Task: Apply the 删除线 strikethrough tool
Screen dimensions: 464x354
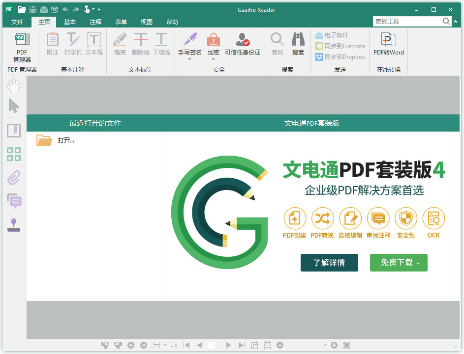Action: [140, 44]
